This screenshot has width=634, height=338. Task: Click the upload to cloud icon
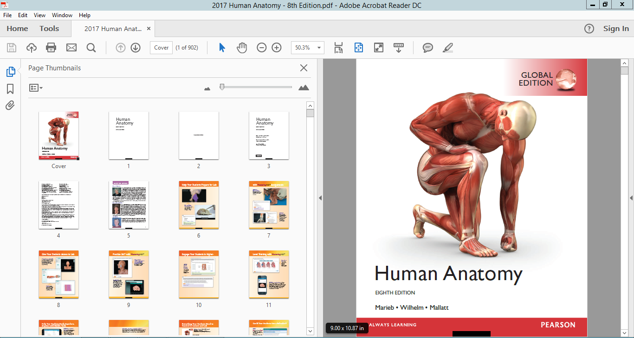click(32, 48)
